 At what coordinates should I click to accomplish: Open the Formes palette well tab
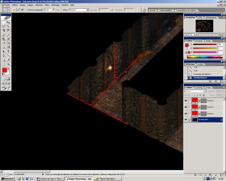click(x=152, y=10)
